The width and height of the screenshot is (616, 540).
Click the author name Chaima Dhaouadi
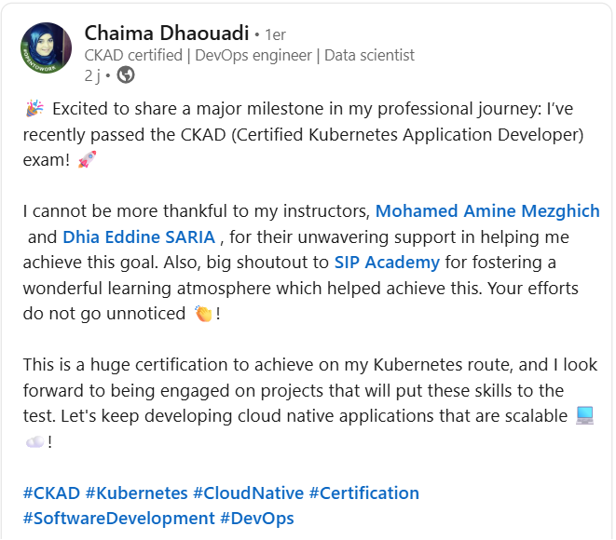pyautogui.click(x=167, y=33)
